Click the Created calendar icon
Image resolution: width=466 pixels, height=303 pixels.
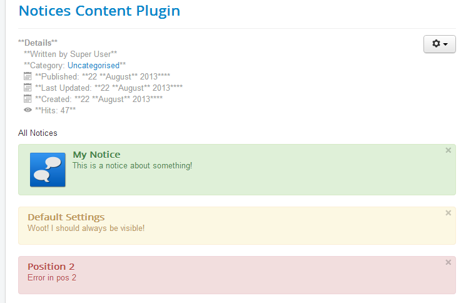pyautogui.click(x=28, y=99)
